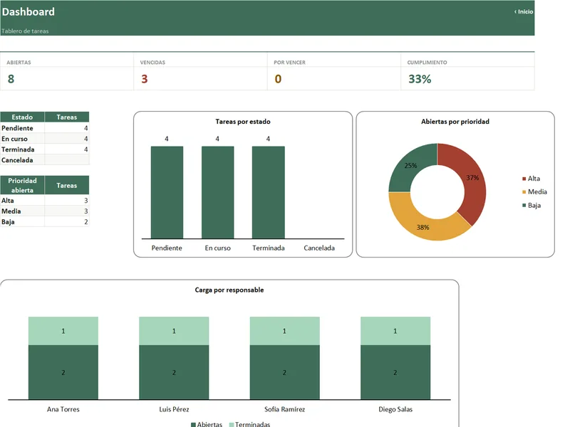
Task: Select the Pendiente bar in the status chart
Action: pos(167,192)
